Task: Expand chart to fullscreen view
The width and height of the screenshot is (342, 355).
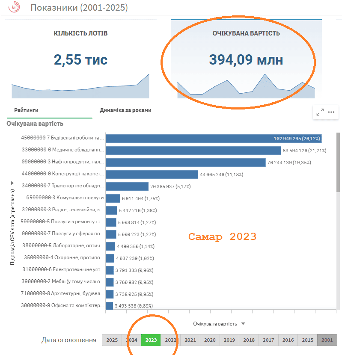Action: (320, 112)
